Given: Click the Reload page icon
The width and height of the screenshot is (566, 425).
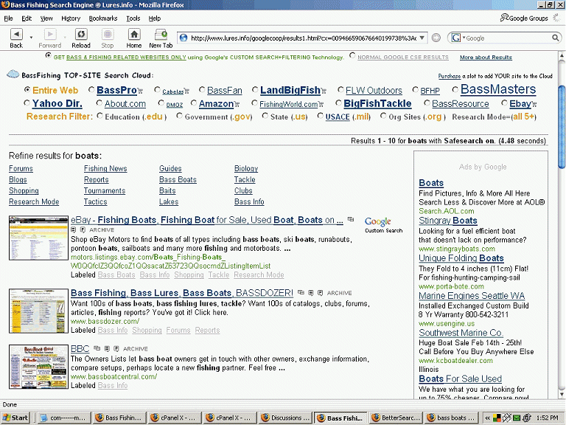Looking at the screenshot, I should [x=81, y=36].
